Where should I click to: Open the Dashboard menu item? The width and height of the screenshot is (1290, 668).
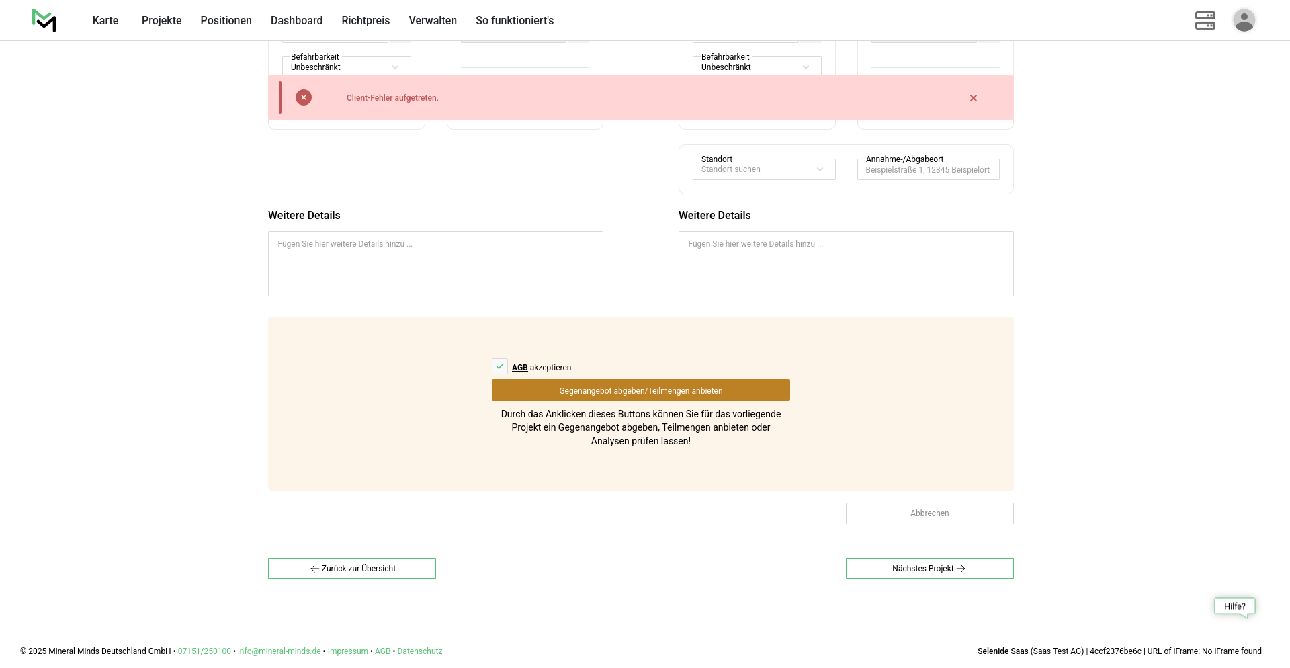click(x=296, y=20)
